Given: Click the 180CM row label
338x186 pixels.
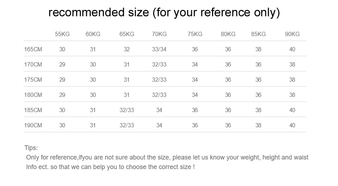Looking at the screenshot, I should [x=33, y=95].
